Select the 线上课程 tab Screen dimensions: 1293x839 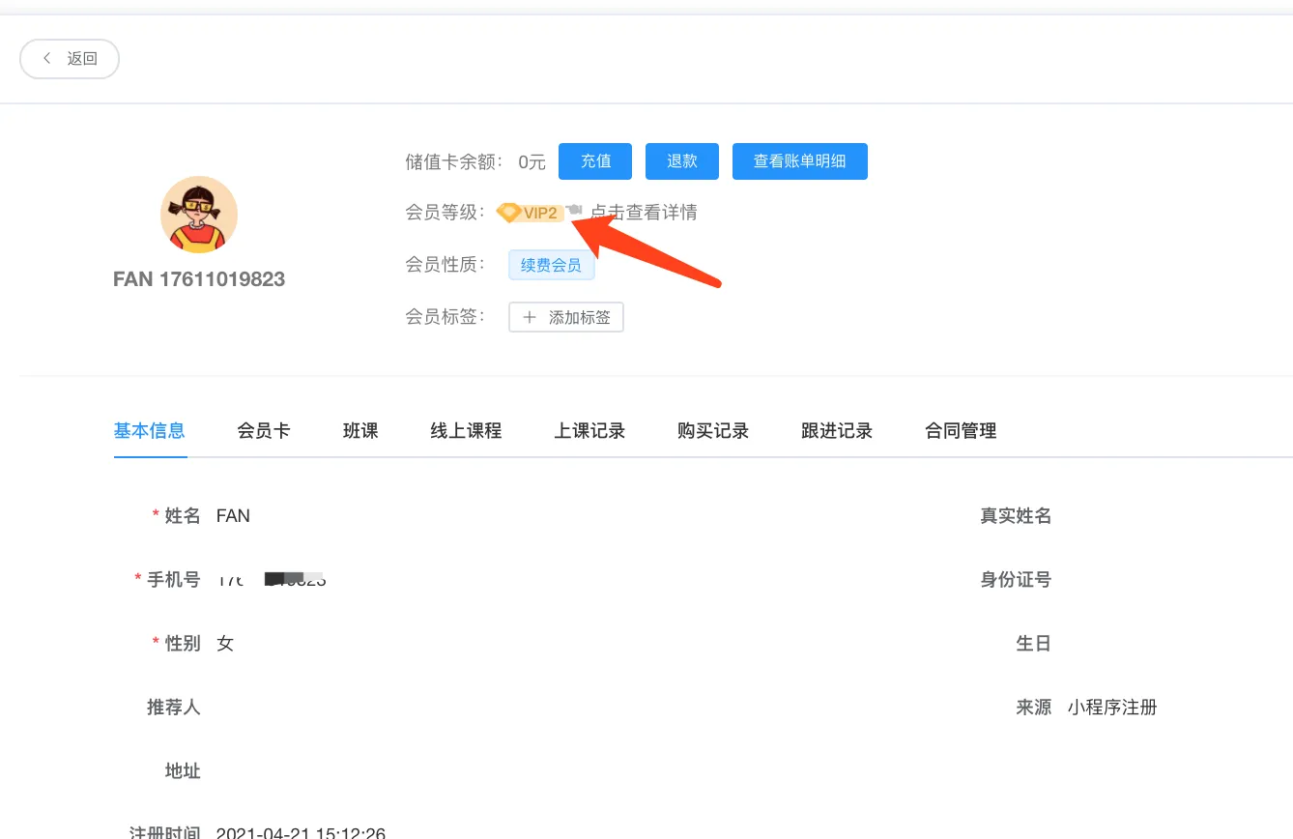[466, 431]
